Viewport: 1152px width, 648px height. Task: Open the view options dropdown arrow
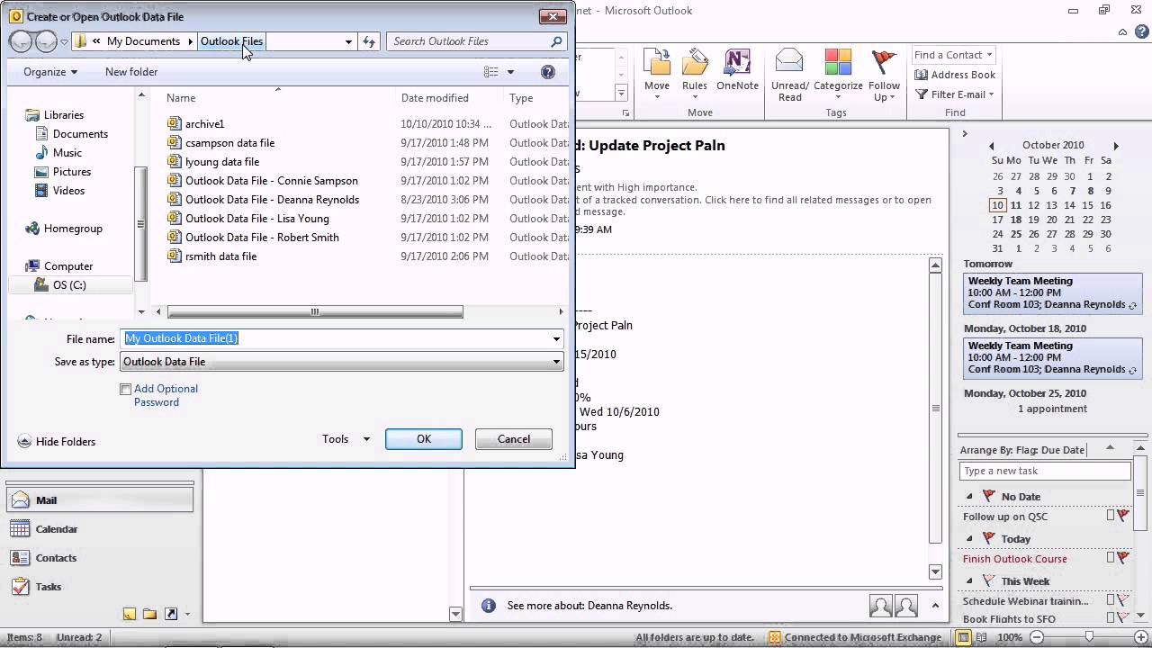pyautogui.click(x=510, y=72)
